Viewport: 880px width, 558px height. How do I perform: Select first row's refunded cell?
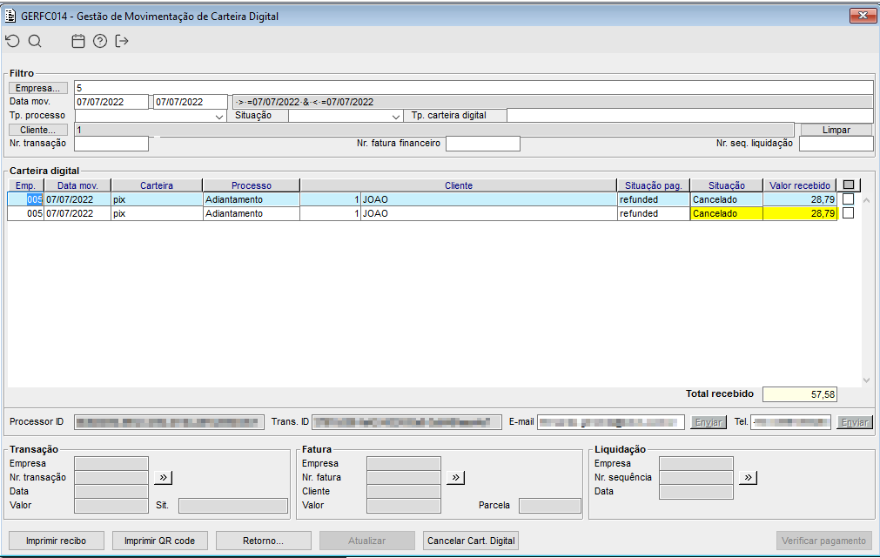click(x=654, y=199)
